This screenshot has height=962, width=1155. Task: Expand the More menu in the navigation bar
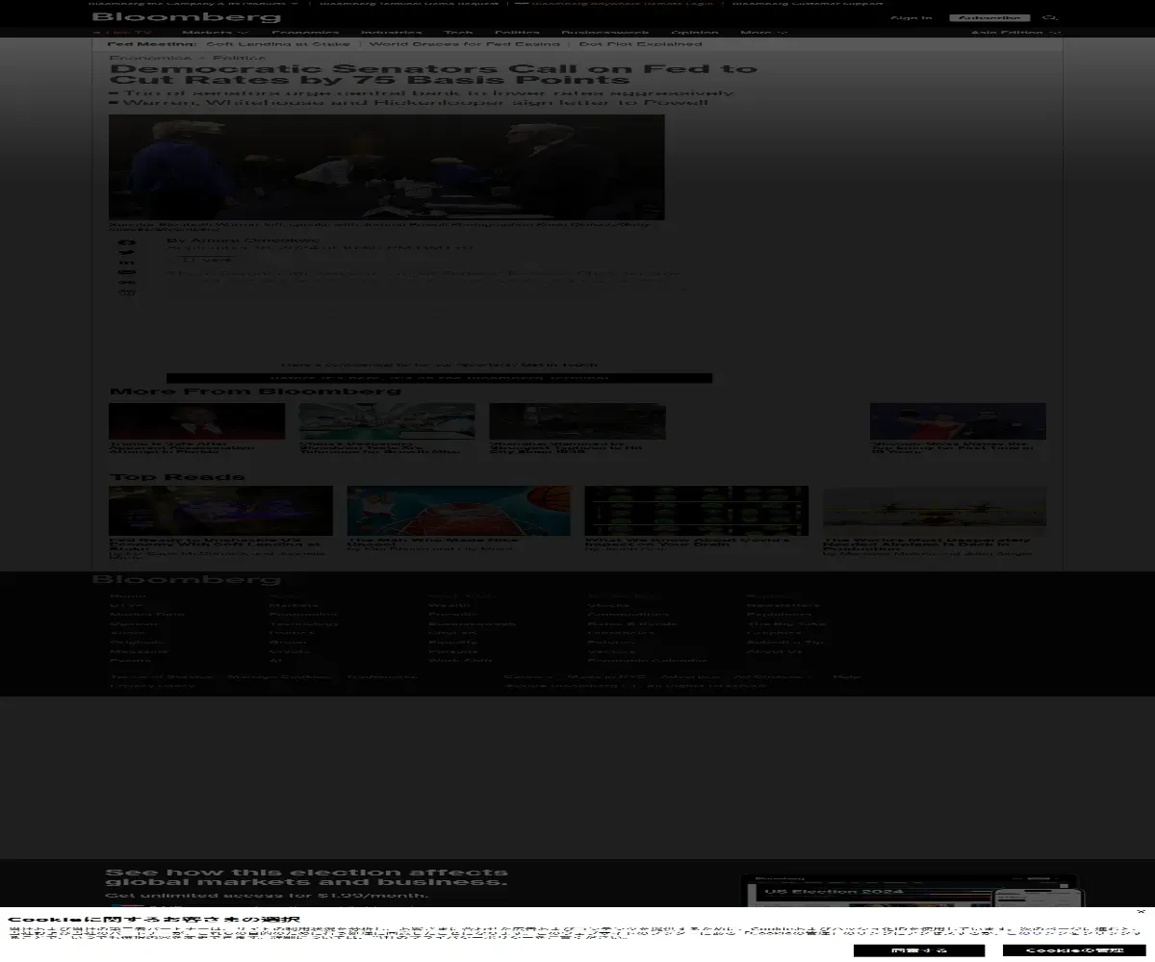[763, 33]
